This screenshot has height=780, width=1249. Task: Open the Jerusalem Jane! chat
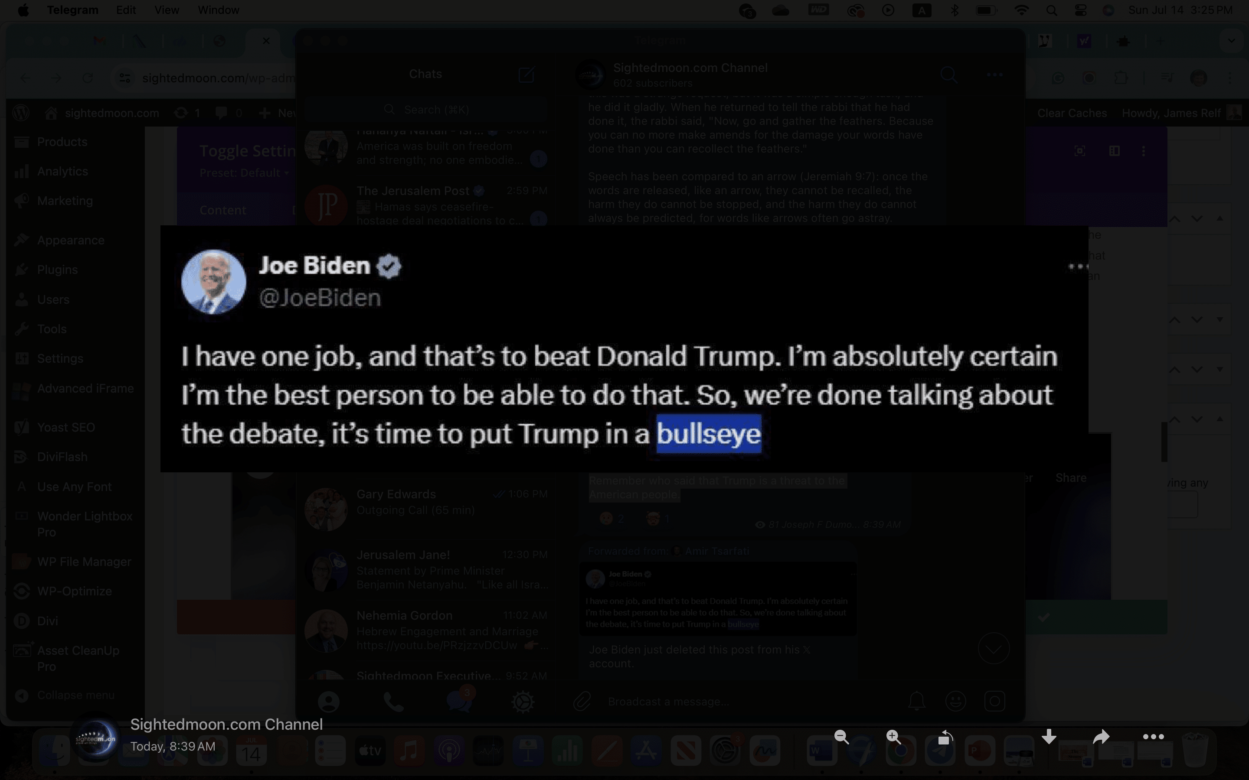coord(426,569)
